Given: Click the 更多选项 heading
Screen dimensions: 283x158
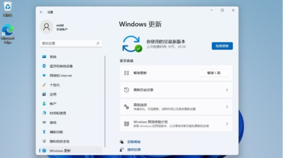Looking at the screenshot, I should click(126, 61).
